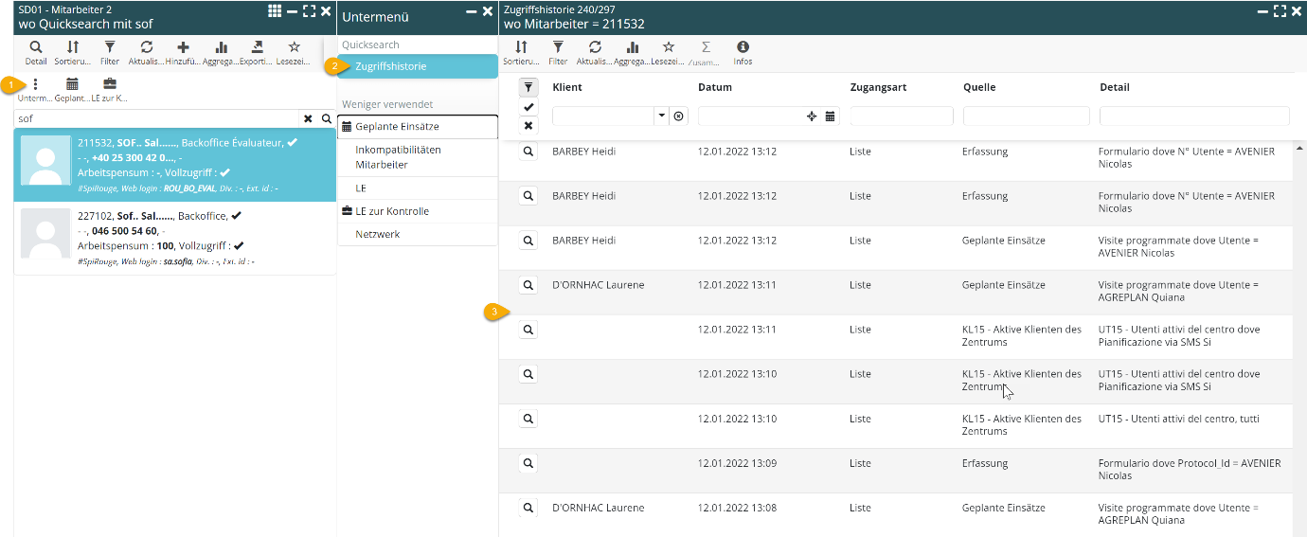Select the employee 227102 list entry
This screenshot has width=1307, height=537.
[175, 238]
